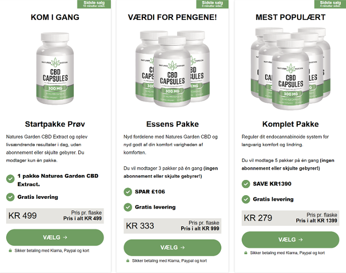
Task: Open the three-bottle Essens Pakke image
Action: coord(172,70)
